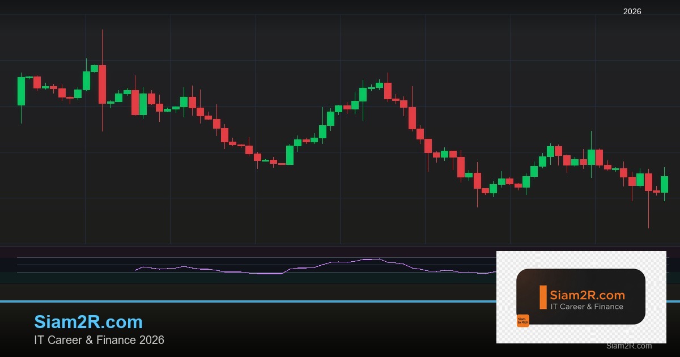Click the big green candle at mid-chart trough
This screenshot has height=357, width=680.
click(x=290, y=155)
